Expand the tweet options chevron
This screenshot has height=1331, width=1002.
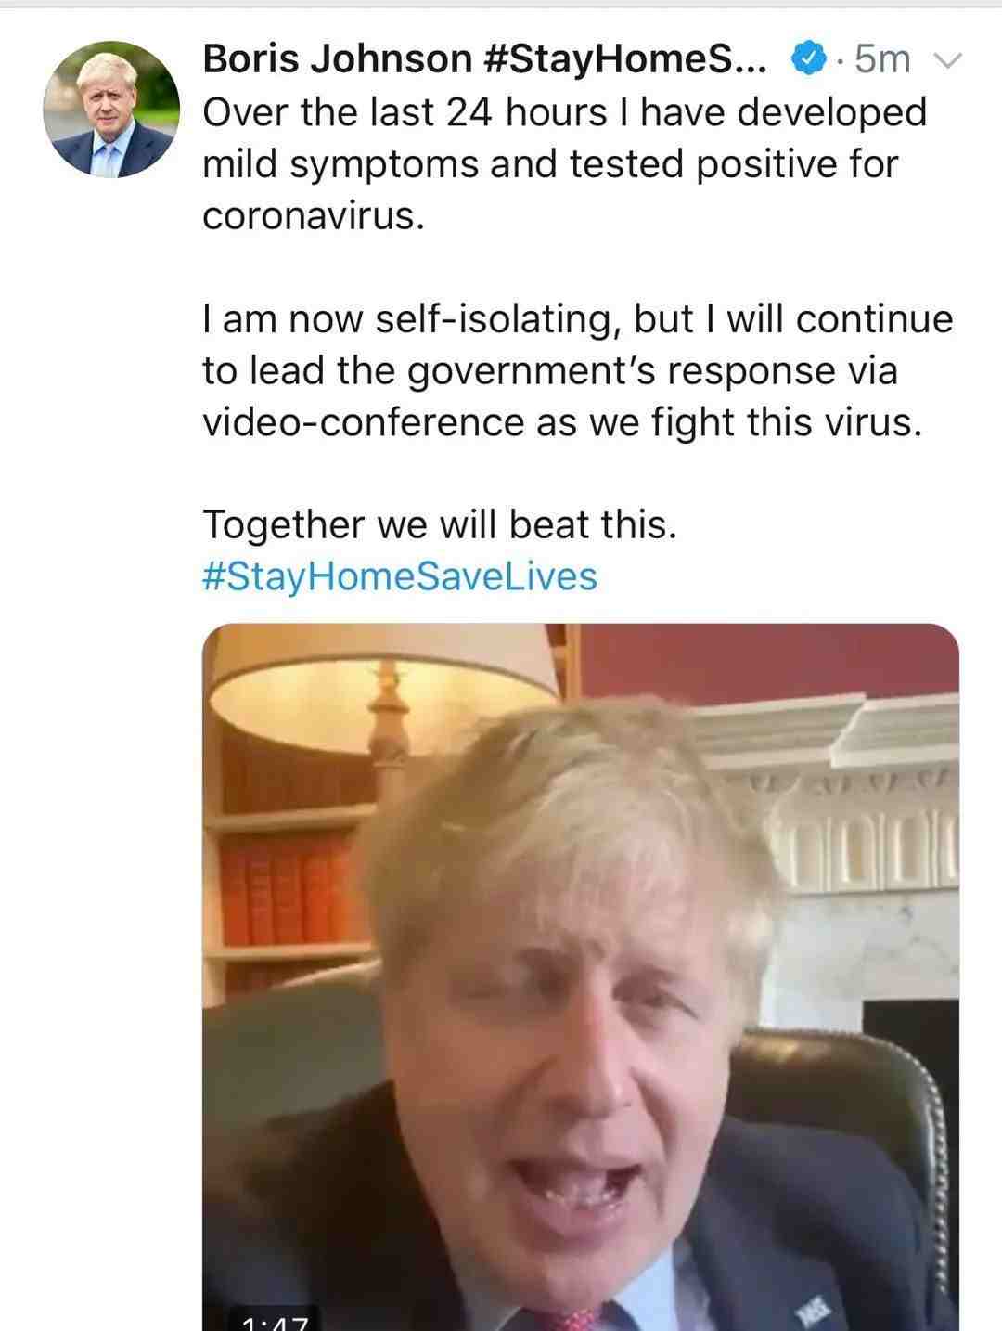947,61
